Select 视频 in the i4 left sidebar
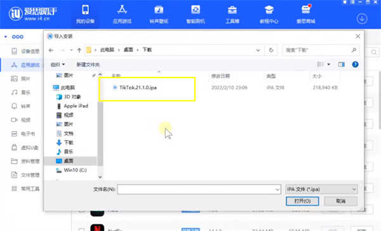 [21, 120]
